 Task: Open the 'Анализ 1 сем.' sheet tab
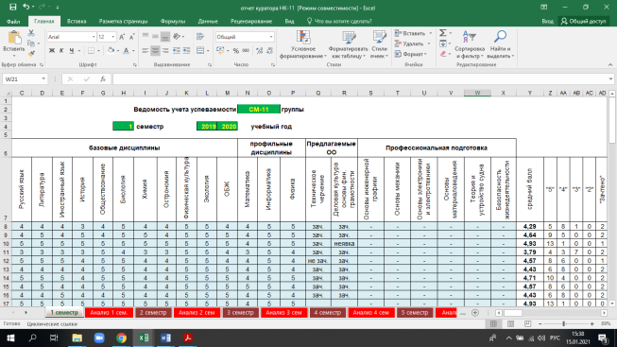pos(109,313)
